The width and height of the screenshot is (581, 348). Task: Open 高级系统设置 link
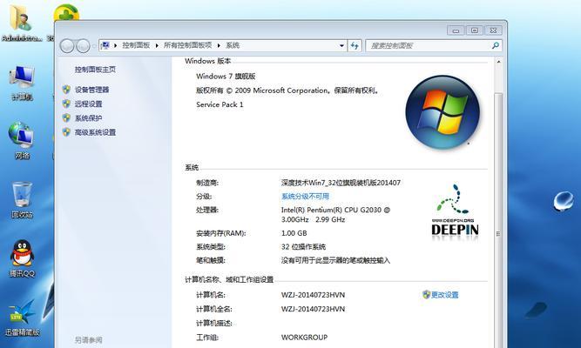click(x=95, y=132)
